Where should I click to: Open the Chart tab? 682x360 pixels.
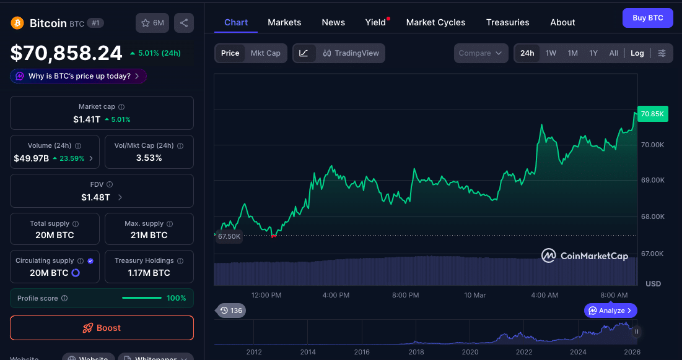(x=236, y=22)
